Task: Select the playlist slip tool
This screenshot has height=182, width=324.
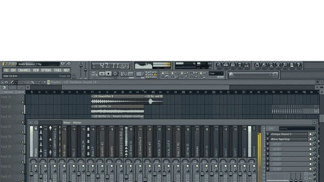Action: [28, 82]
